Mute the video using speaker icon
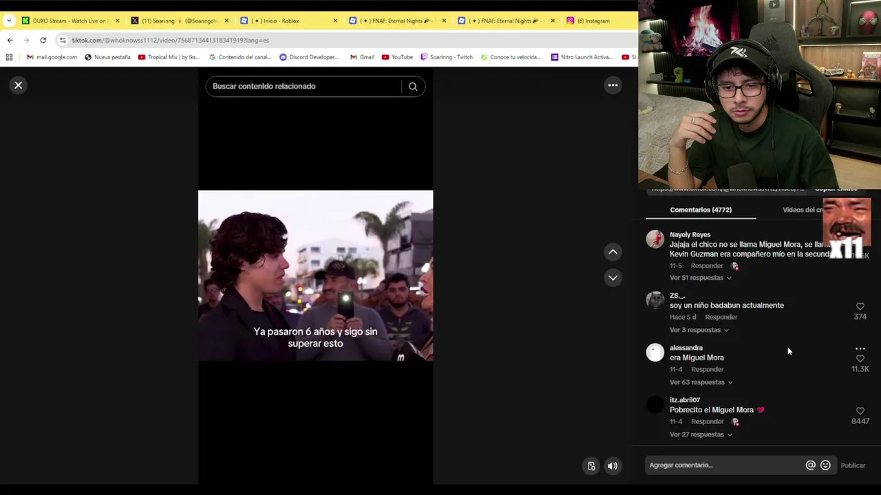 point(613,466)
